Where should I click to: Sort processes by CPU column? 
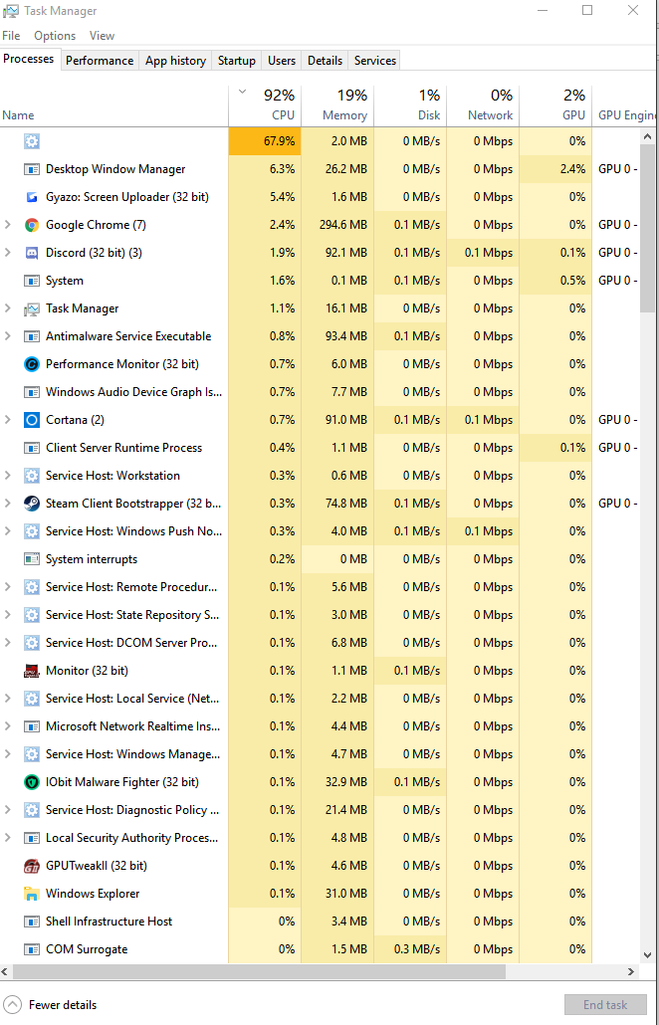tap(265, 105)
